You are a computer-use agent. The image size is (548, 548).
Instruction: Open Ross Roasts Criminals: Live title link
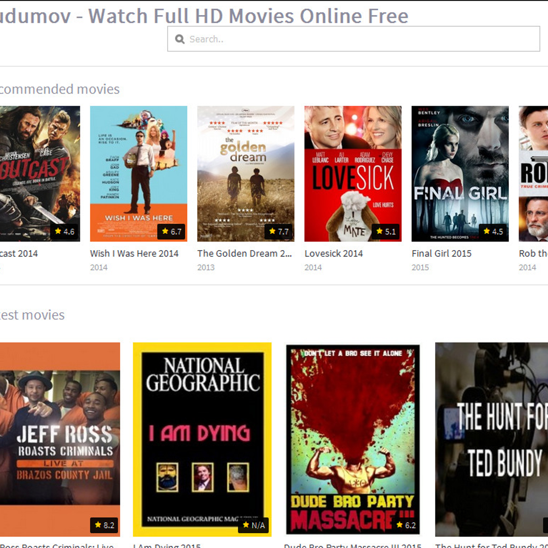(x=57, y=545)
